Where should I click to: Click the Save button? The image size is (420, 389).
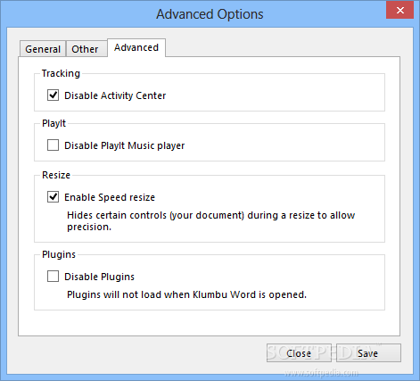coord(368,353)
